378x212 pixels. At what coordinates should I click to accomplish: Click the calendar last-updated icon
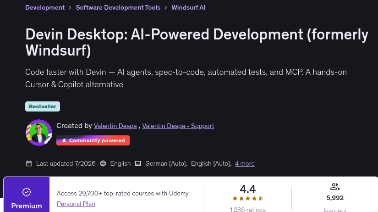click(29, 163)
